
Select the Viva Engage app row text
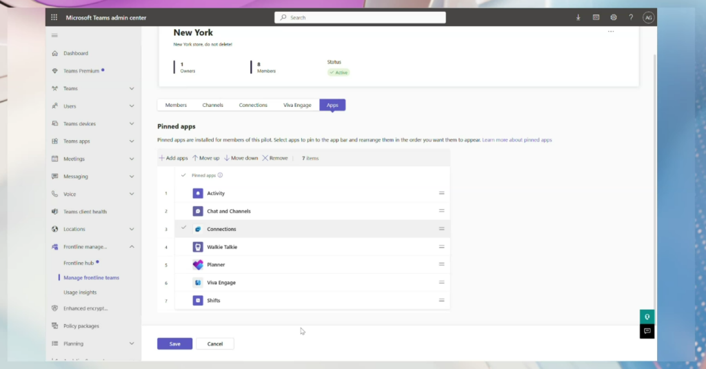221,283
